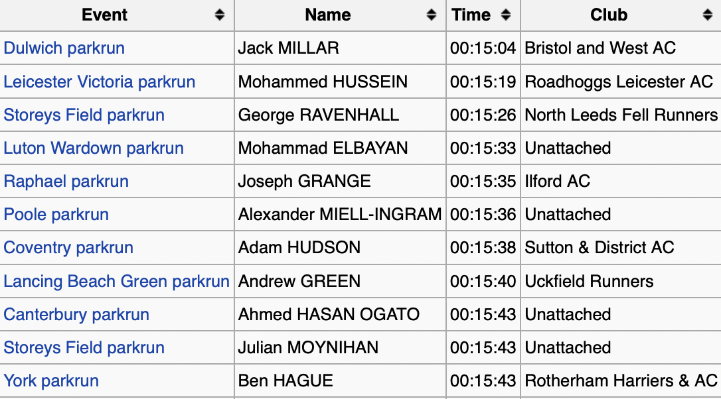Select the Jack MILLAR name cell
The image size is (721, 399).
tap(289, 48)
